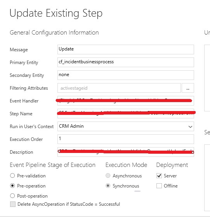Click the Description text box
This screenshot has width=210, height=217.
(126, 152)
